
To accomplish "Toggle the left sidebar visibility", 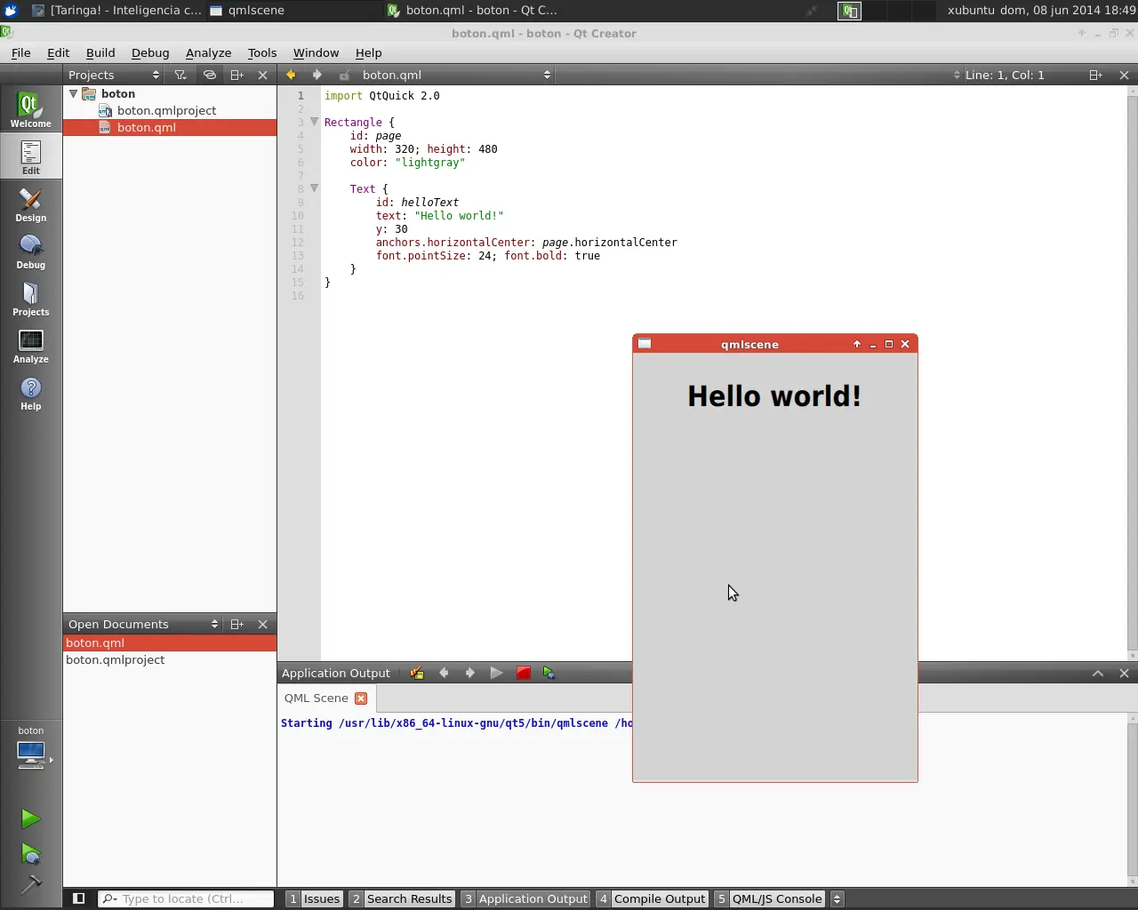I will click(78, 898).
